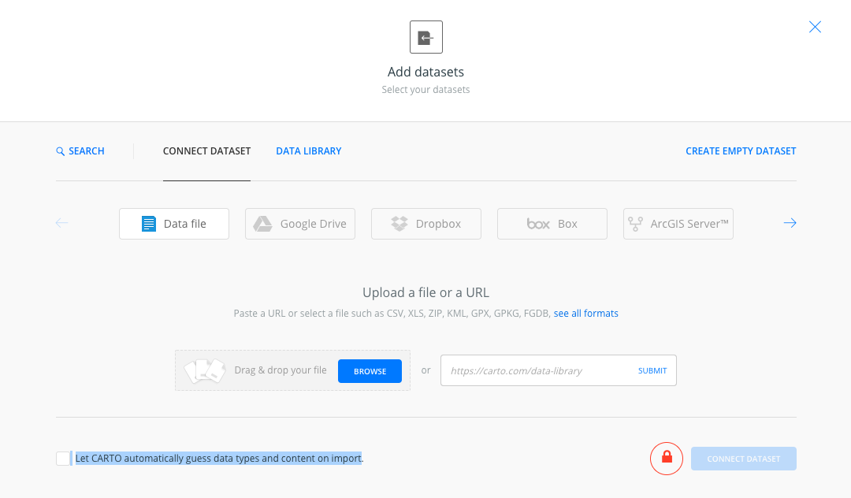The width and height of the screenshot is (851, 498).
Task: Click the Connect Dataset button
Action: 744,459
